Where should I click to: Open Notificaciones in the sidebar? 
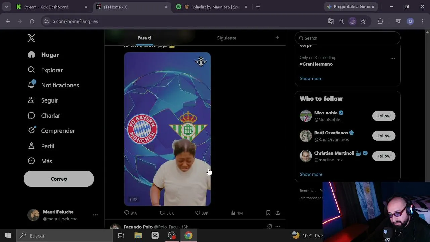53,85
